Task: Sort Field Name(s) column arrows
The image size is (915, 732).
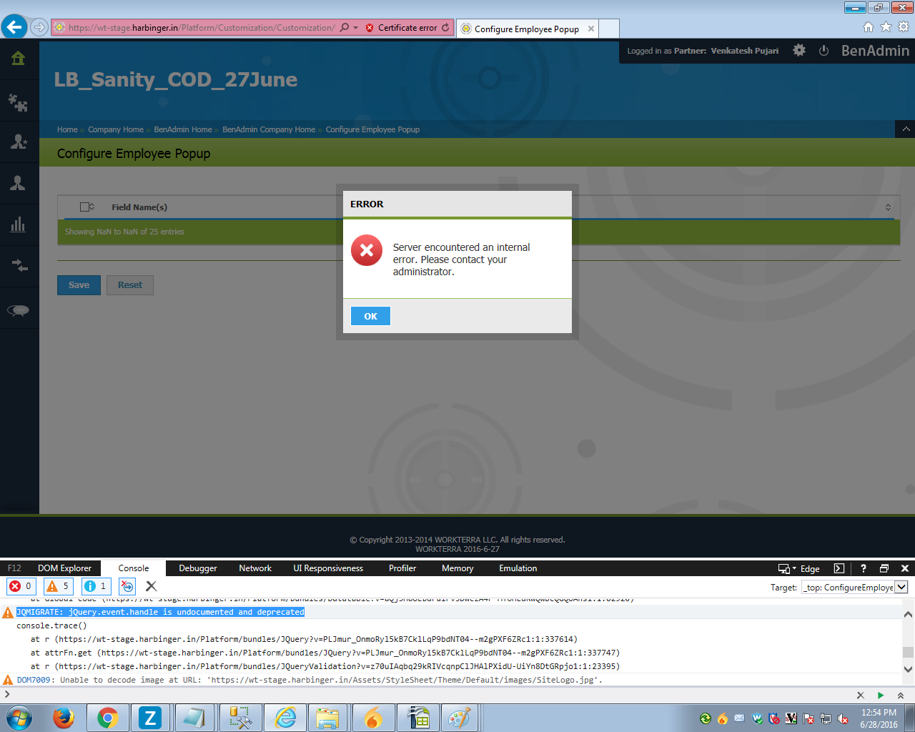Action: (888, 207)
